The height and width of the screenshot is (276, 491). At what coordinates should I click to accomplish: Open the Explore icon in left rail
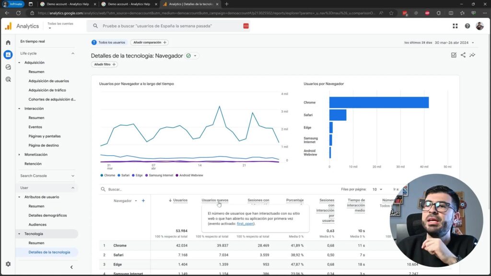(8, 67)
